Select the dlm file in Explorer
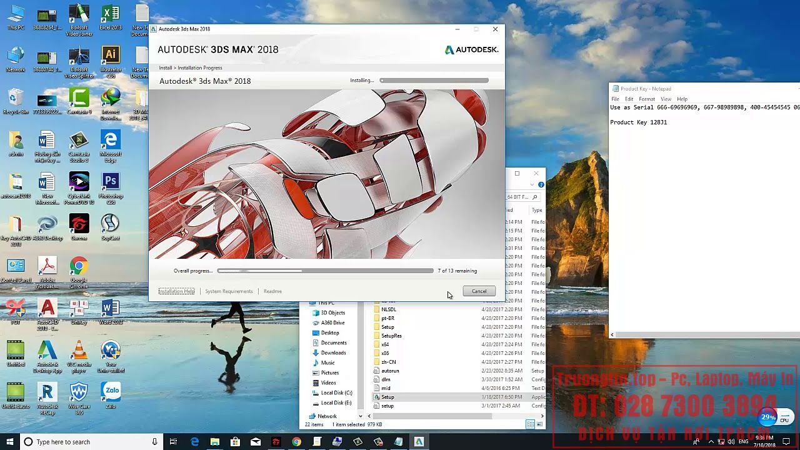Screen dimensions: 800x450 (386, 379)
